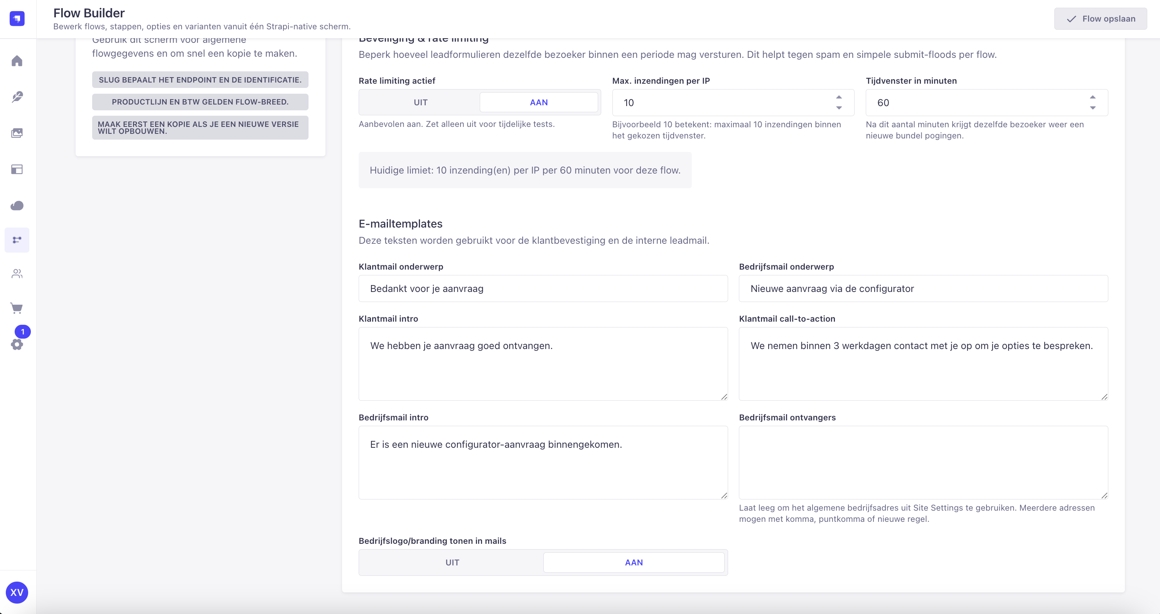The height and width of the screenshot is (614, 1160).
Task: Open the Marketplace cart icon
Action: tap(17, 308)
